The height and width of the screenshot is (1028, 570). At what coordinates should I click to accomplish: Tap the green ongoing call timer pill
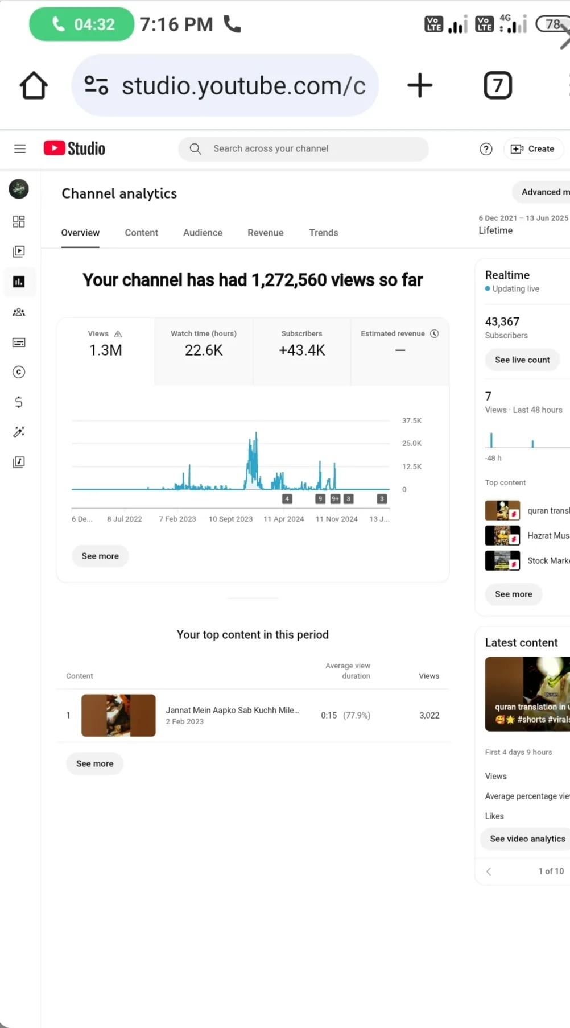click(x=82, y=24)
